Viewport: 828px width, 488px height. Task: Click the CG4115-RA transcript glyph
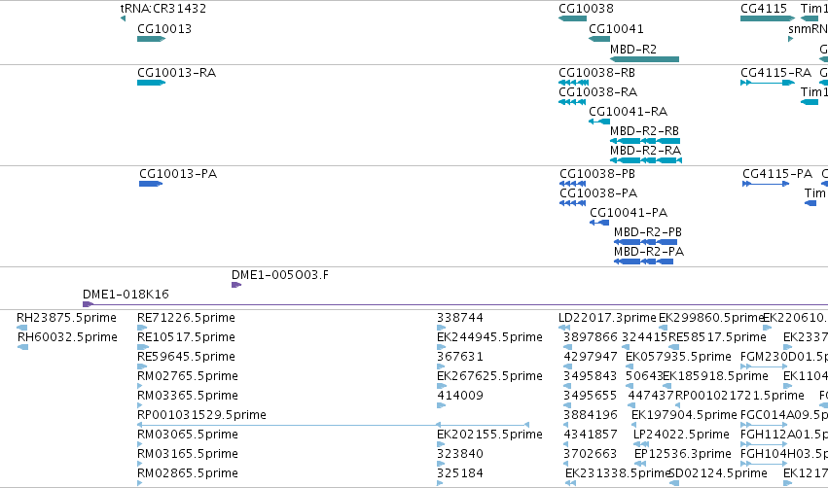[x=768, y=83]
